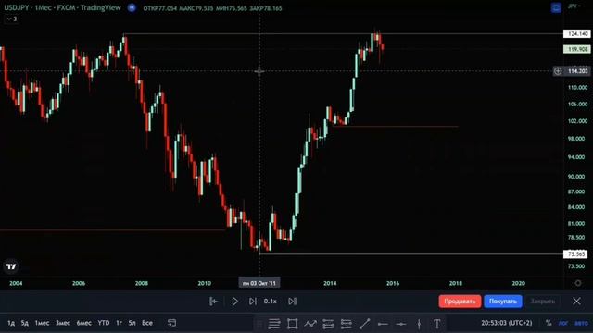This screenshot has height=333, width=593.
Task: Grab the favorites toolbar drag handle
Action: (259, 324)
